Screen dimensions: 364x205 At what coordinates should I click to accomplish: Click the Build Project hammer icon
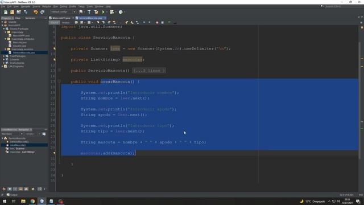[x=89, y=12]
